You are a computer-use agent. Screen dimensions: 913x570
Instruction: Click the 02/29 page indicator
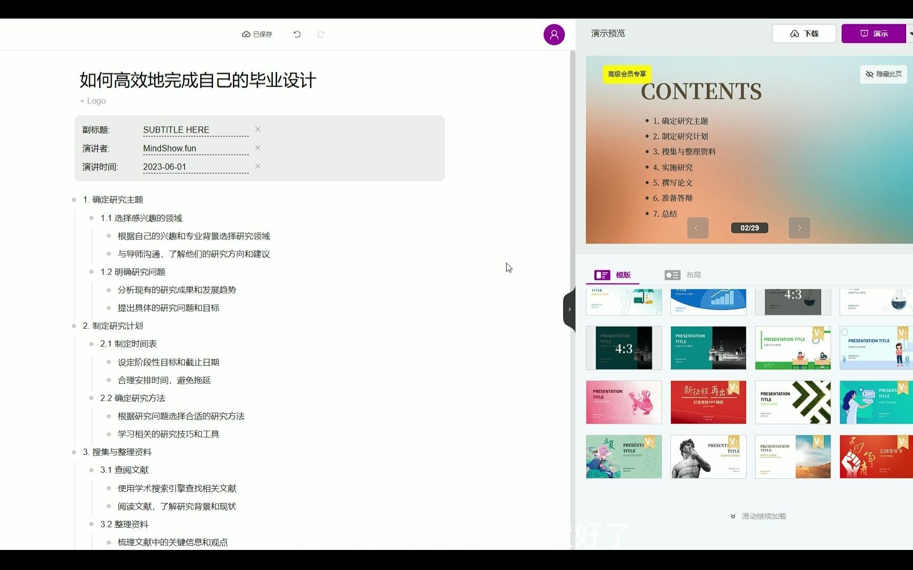pyautogui.click(x=749, y=228)
